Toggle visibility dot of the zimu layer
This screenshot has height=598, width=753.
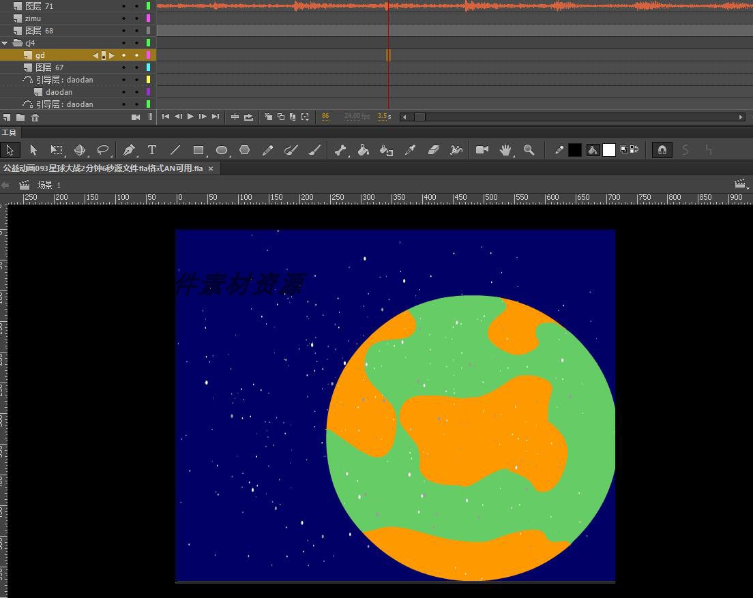click(124, 18)
